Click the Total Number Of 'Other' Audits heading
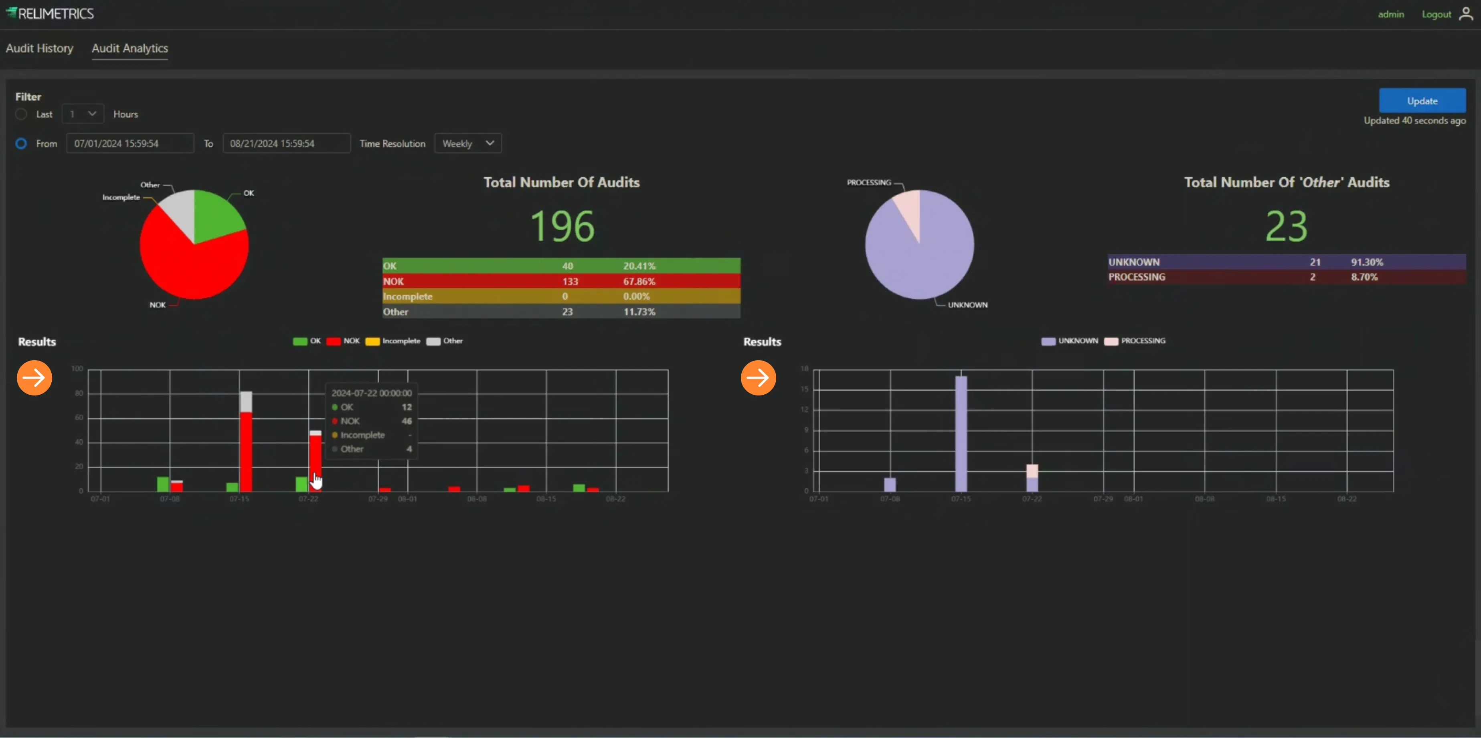Image resolution: width=1481 pixels, height=738 pixels. click(1287, 182)
